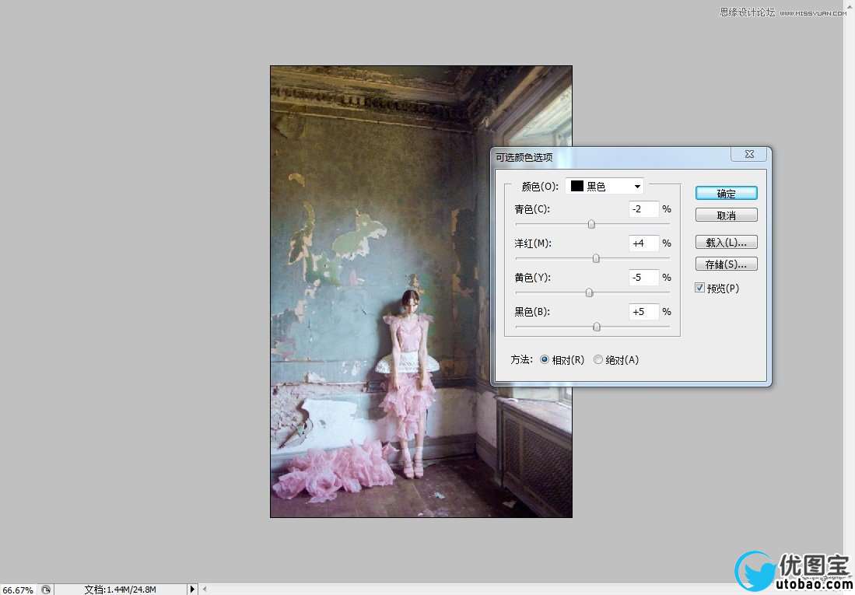
Task: Select the 绝对(A) method radio button
Action: pos(598,360)
